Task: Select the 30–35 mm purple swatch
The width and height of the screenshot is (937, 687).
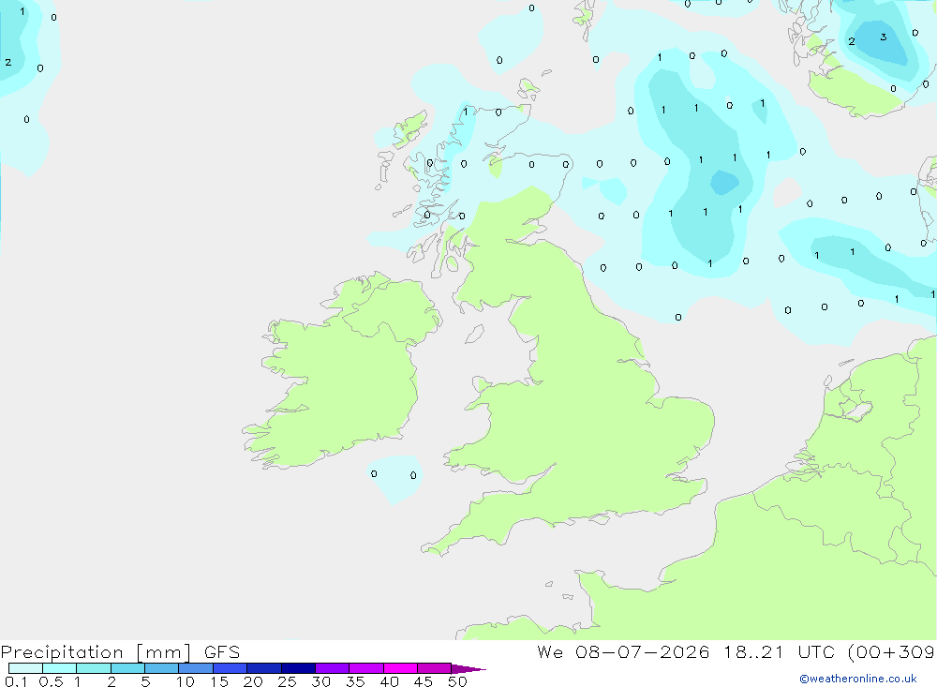Action: (x=333, y=668)
